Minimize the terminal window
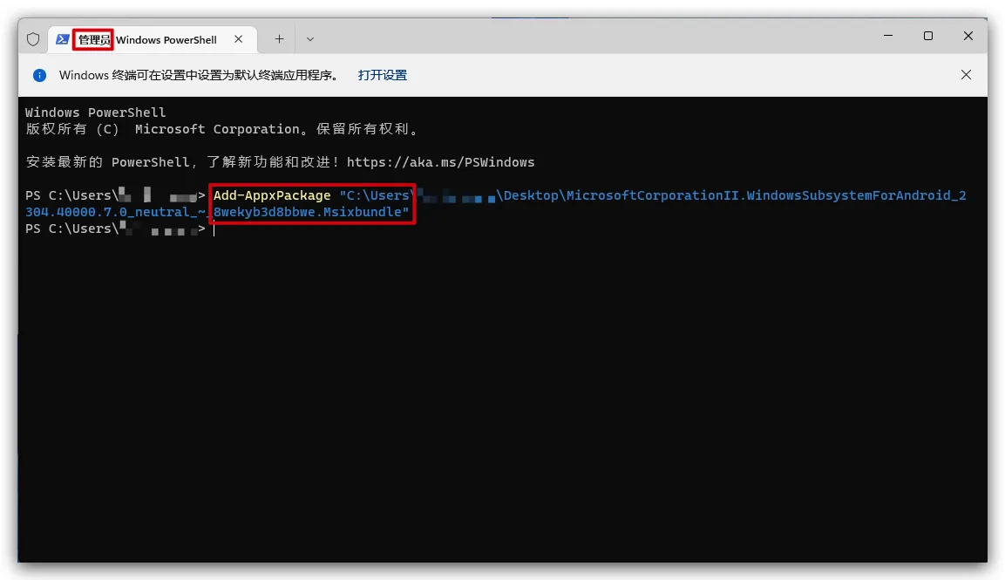The height and width of the screenshot is (580, 1005). pos(888,36)
